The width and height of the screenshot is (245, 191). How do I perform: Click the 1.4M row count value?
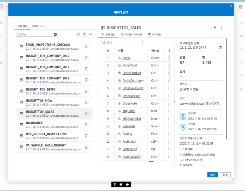click(206, 63)
